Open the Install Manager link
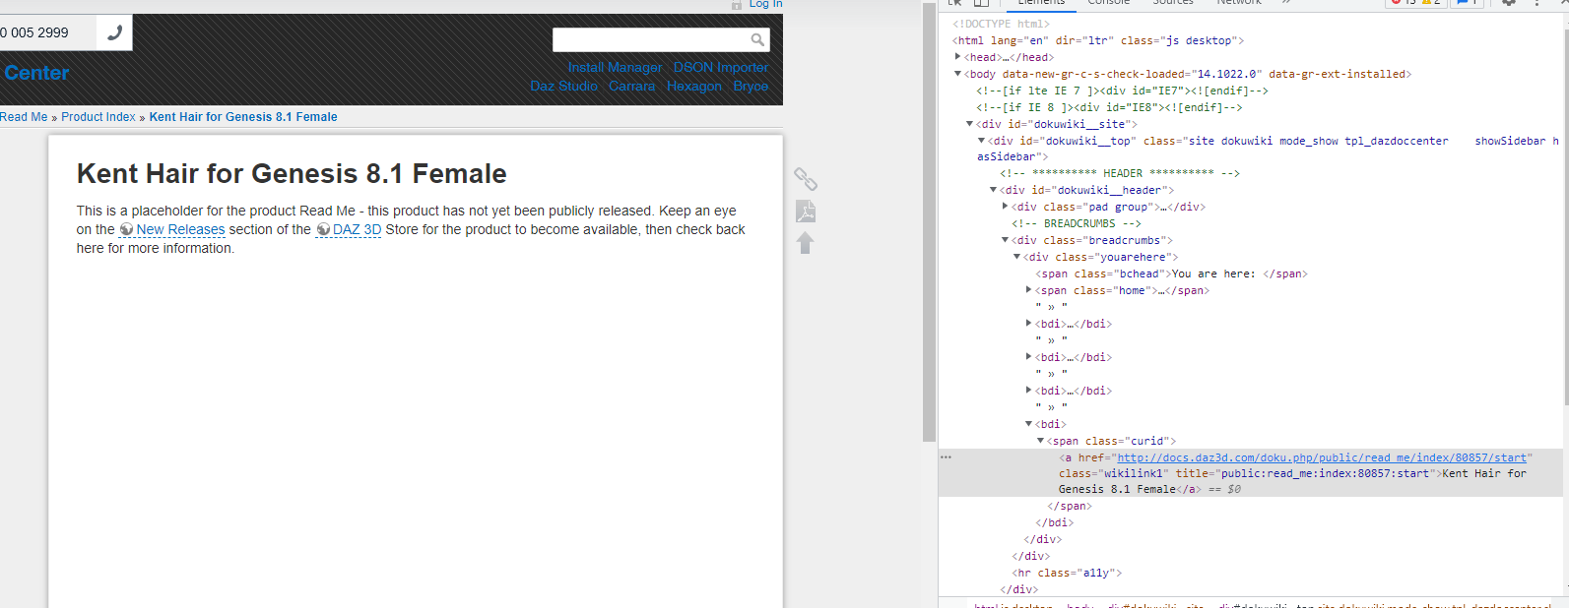 click(615, 67)
